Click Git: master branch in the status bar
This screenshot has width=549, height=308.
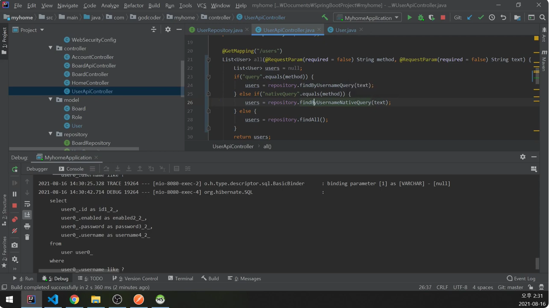click(510, 287)
